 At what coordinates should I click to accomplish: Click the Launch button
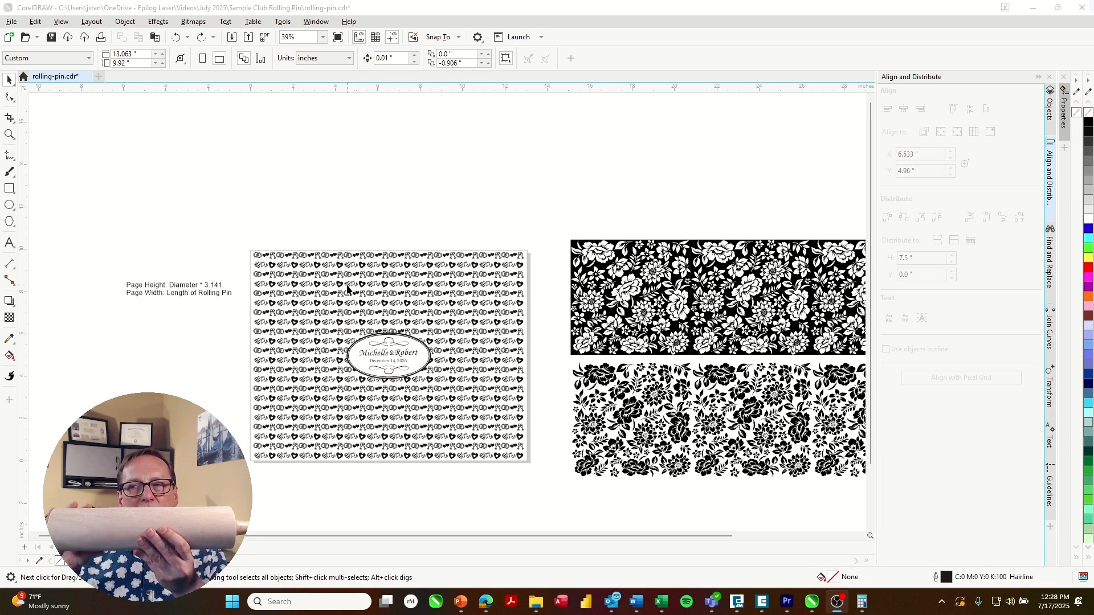click(512, 37)
